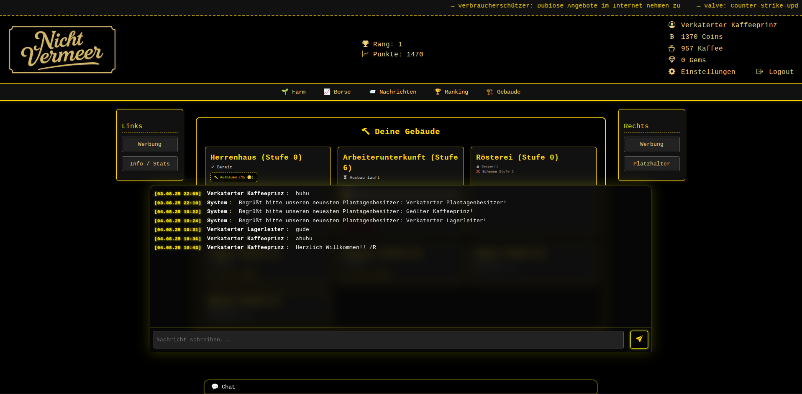Switch to the Farm tab
Image resolution: width=802 pixels, height=394 pixels.
pyautogui.click(x=294, y=92)
